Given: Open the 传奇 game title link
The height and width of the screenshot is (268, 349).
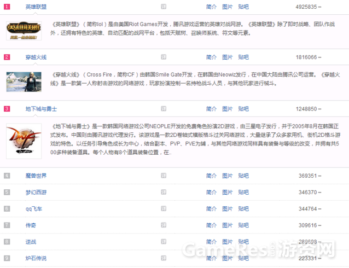Looking at the screenshot, I should click(x=31, y=225).
